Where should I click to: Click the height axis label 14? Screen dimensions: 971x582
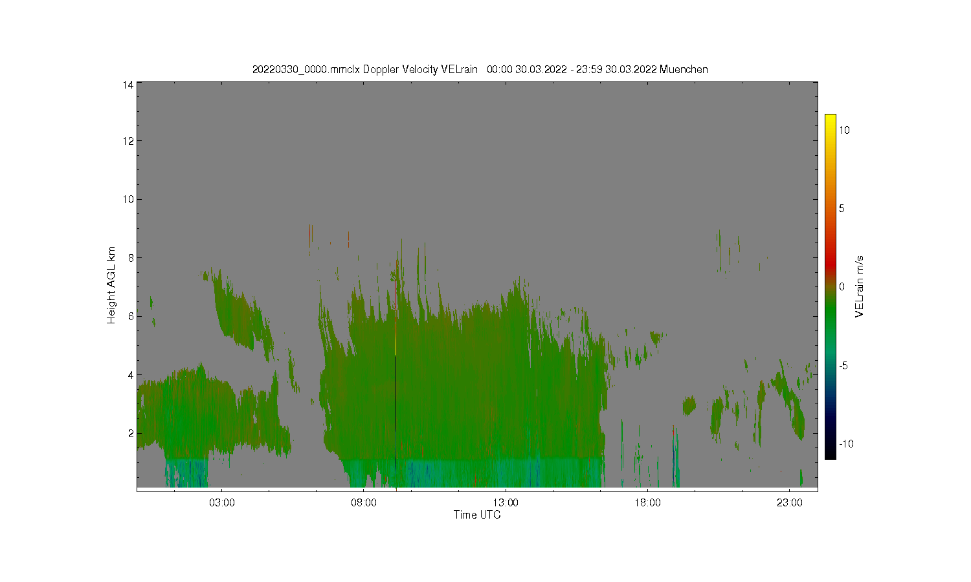[129, 84]
